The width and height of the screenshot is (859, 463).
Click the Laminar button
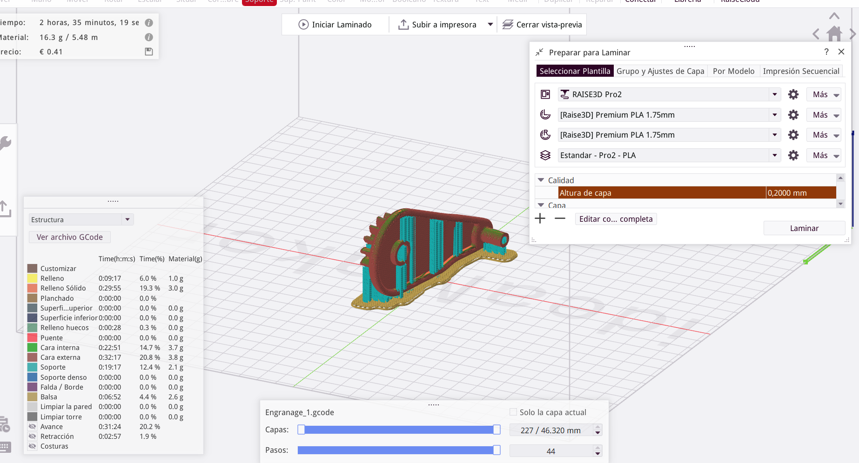804,228
